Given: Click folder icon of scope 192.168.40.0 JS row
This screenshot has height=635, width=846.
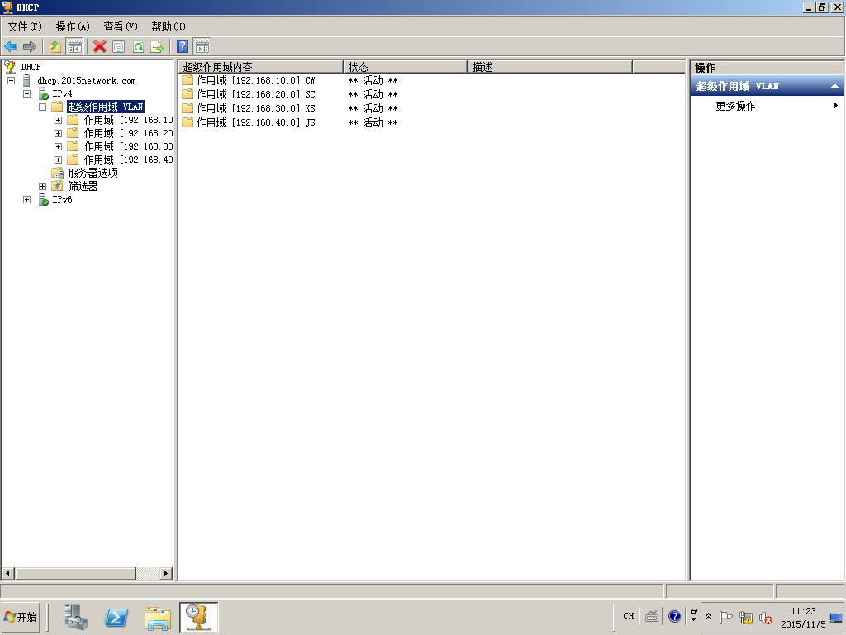Looking at the screenshot, I should pyautogui.click(x=188, y=122).
